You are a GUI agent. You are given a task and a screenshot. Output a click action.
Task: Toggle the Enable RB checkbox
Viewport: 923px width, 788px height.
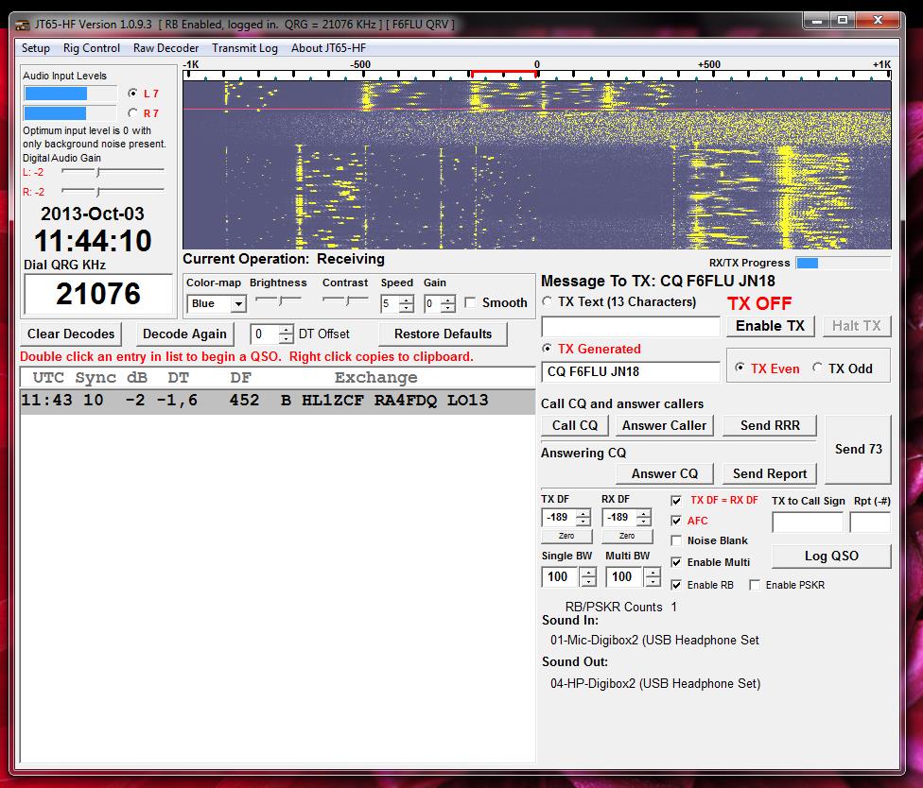click(x=676, y=585)
